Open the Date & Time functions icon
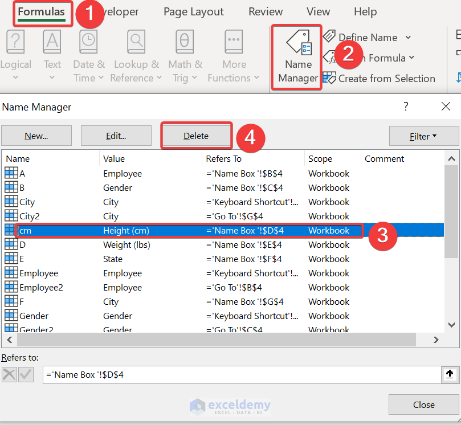 88,42
